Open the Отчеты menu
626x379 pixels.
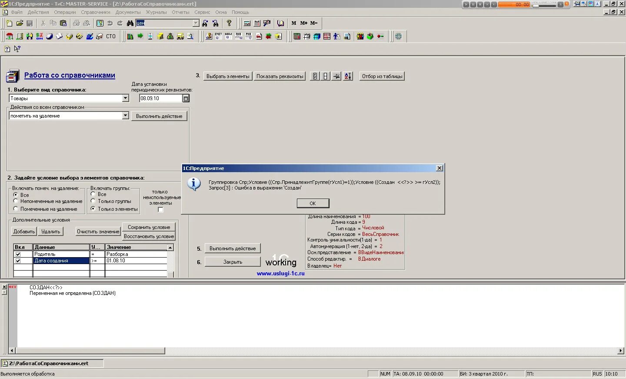(x=180, y=12)
